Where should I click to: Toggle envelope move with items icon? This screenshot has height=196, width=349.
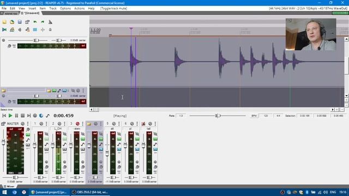pos(27,29)
